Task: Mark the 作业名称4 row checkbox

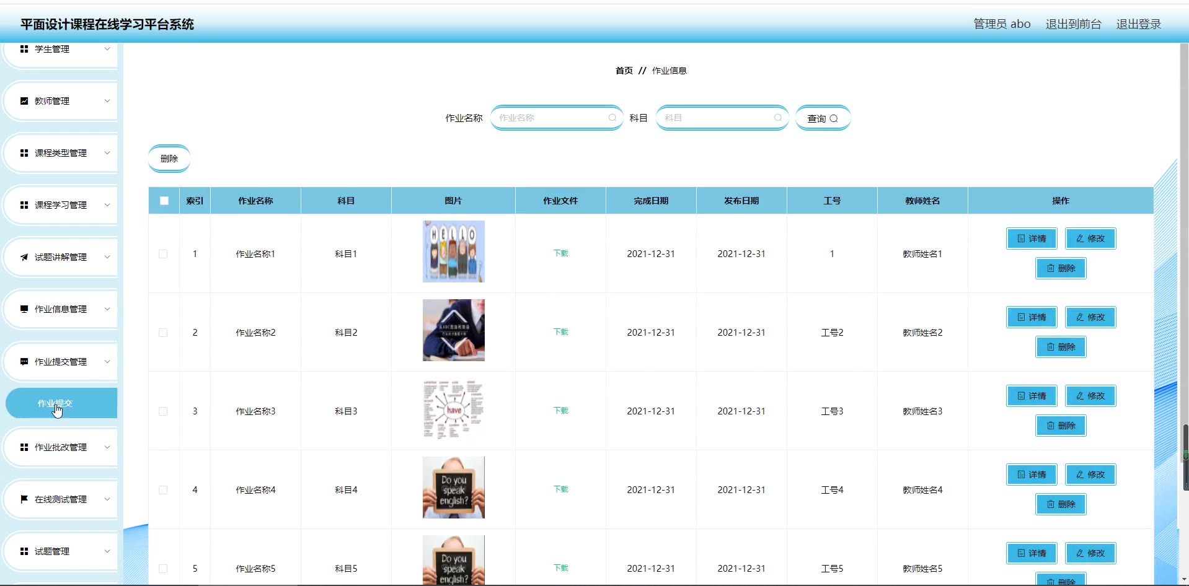Action: tap(163, 490)
